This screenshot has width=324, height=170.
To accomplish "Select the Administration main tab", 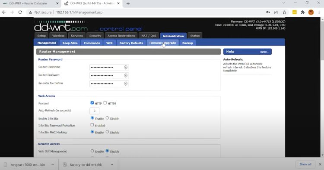I will pos(173,36).
